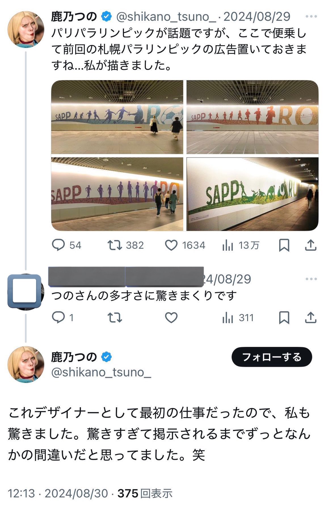Open the green SAPPORO mural photo

click(253, 194)
